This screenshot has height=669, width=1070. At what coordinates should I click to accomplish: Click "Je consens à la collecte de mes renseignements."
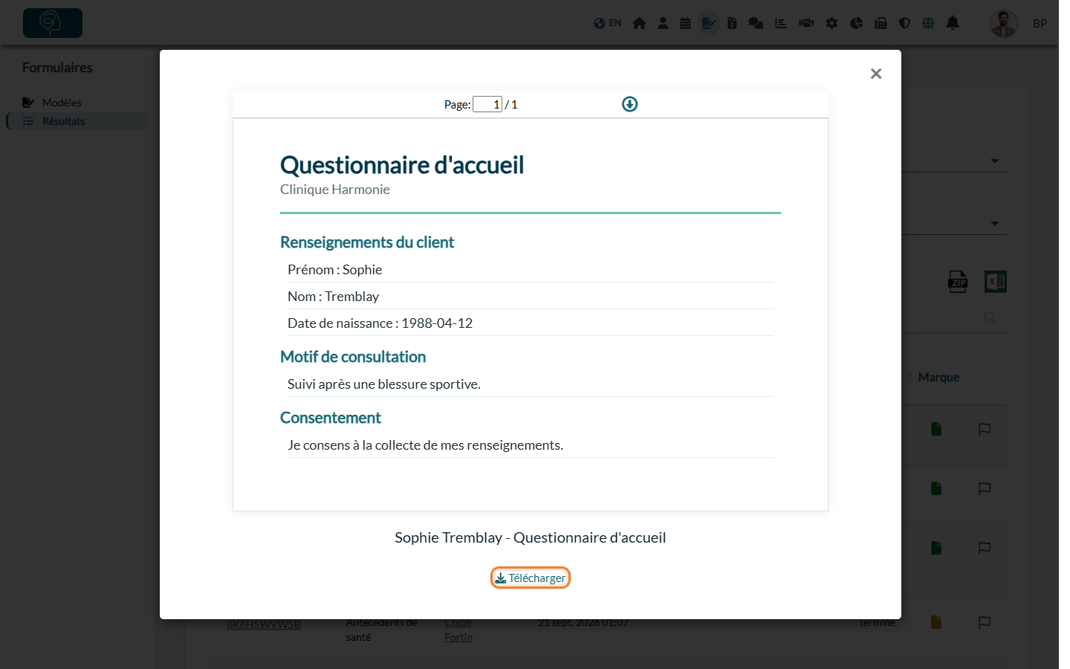[426, 445]
